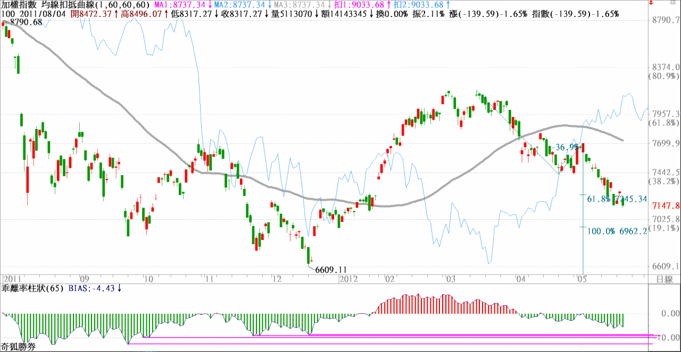Open the 乖離率柱狀(65) indicator label
The width and height of the screenshot is (681, 352).
coord(32,288)
